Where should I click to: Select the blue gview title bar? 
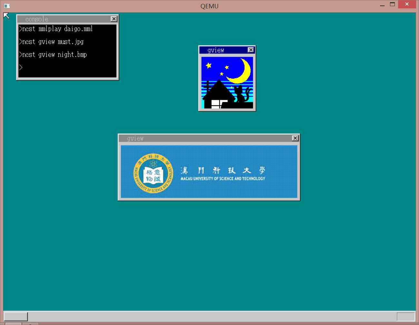(x=223, y=50)
